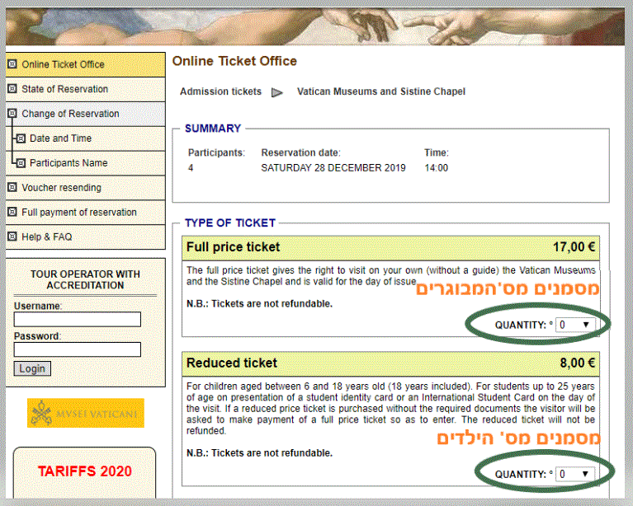This screenshot has width=633, height=506.
Task: Click the 8,00 € price
Action: click(x=577, y=363)
